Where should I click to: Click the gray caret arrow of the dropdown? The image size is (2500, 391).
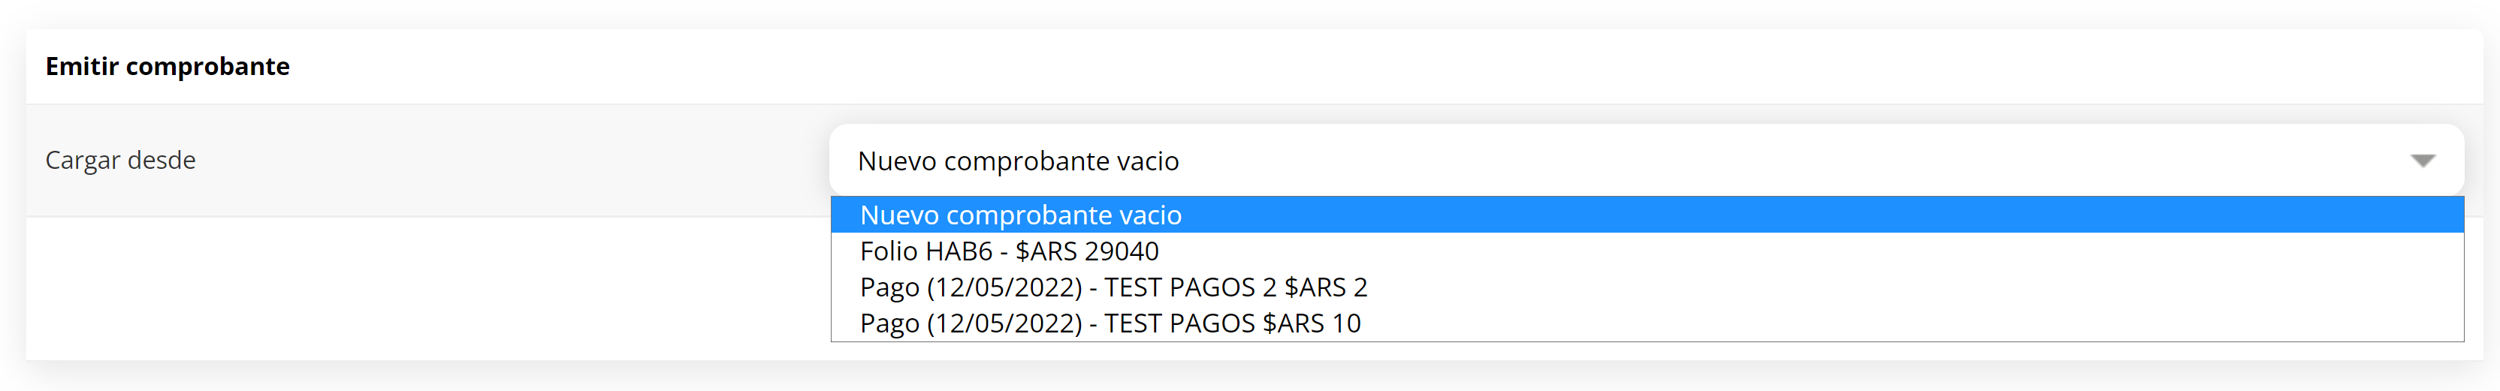click(2423, 160)
